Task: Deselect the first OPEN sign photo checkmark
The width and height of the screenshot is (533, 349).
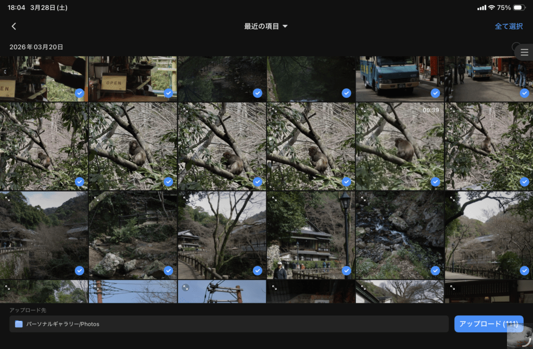Action: tap(79, 93)
